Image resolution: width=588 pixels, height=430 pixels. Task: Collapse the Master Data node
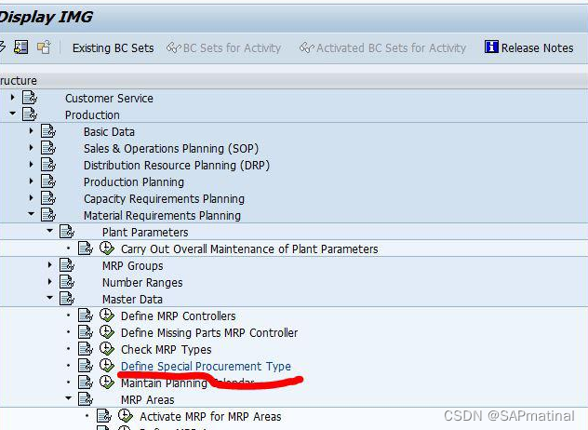coord(50,297)
